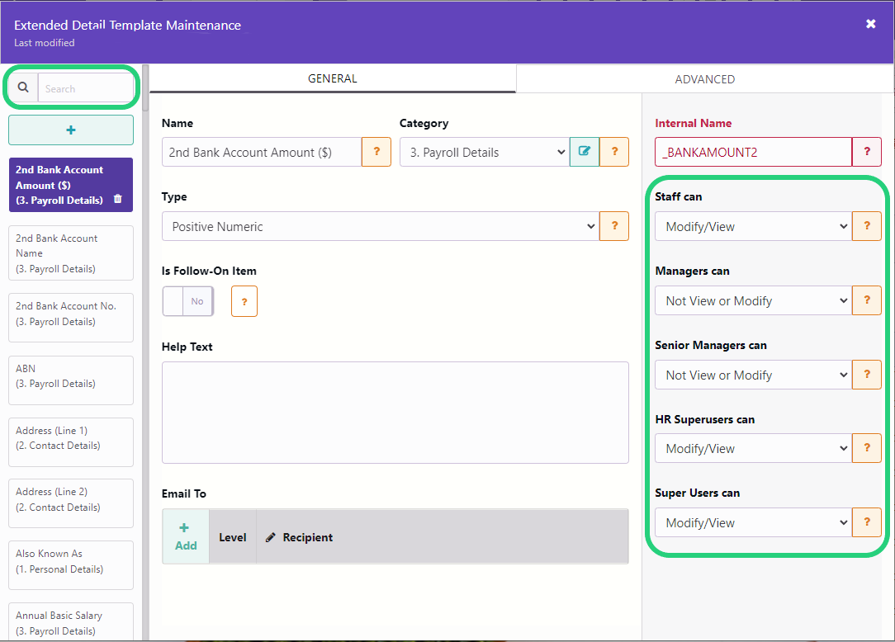Open the Managers can dropdown
895x642 pixels.
pos(751,300)
